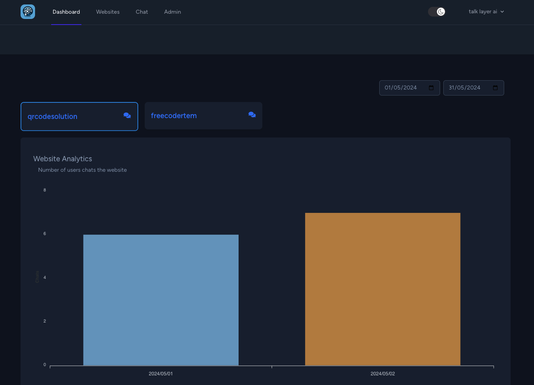The width and height of the screenshot is (534, 385).
Task: Click the start date field 01/05/2024
Action: 409,88
